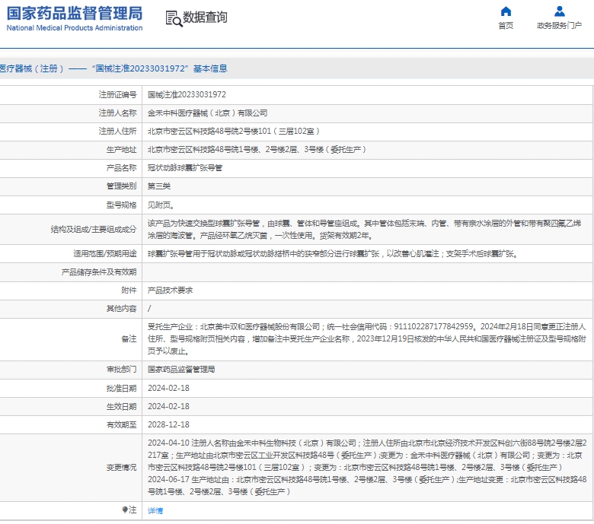594x524 pixels.
Task: Click the 数据查询 search document icon
Action: pos(174,18)
